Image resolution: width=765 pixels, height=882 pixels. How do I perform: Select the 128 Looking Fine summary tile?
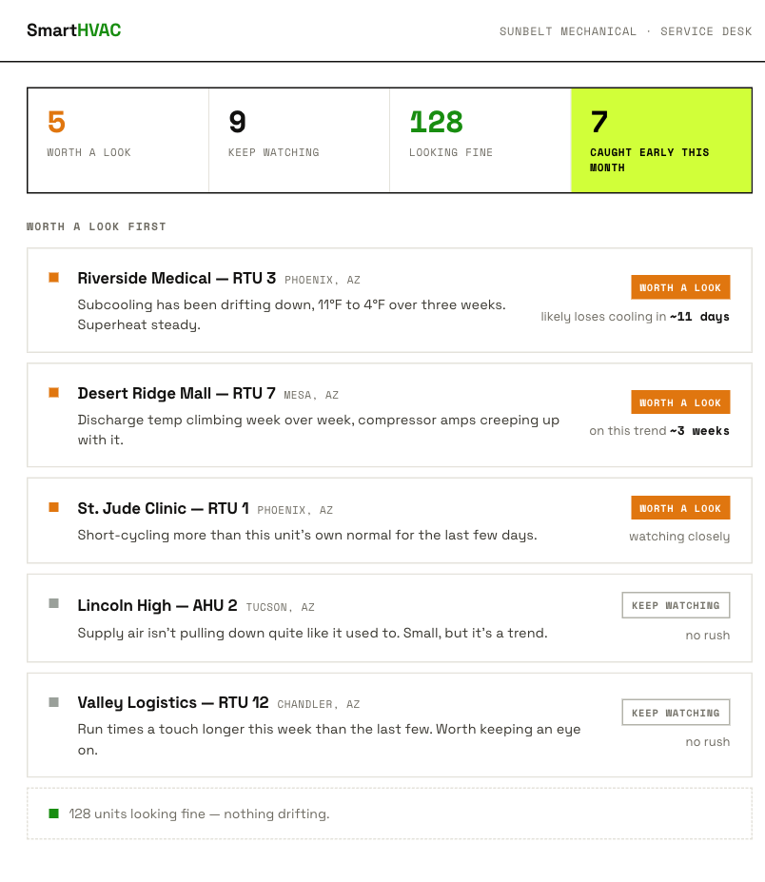481,140
